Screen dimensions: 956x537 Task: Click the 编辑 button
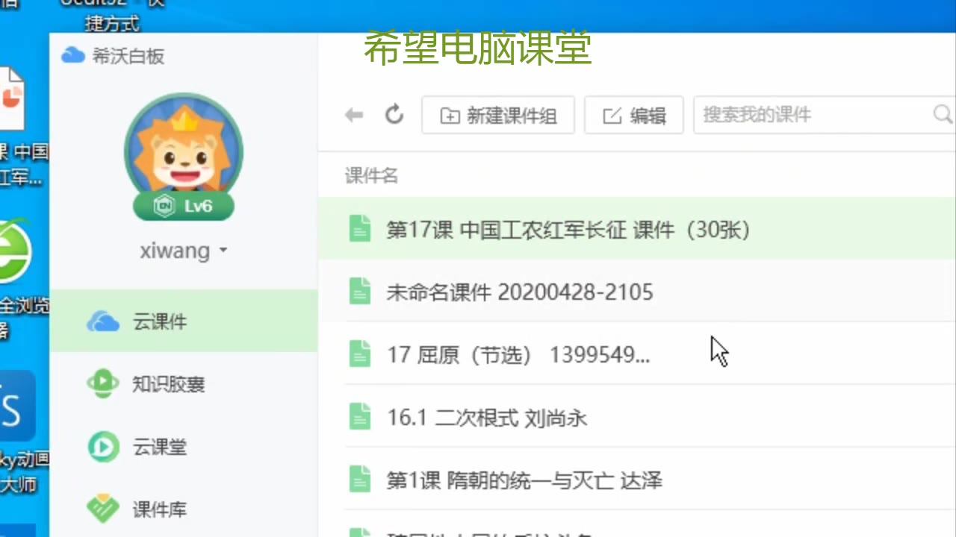coord(634,116)
